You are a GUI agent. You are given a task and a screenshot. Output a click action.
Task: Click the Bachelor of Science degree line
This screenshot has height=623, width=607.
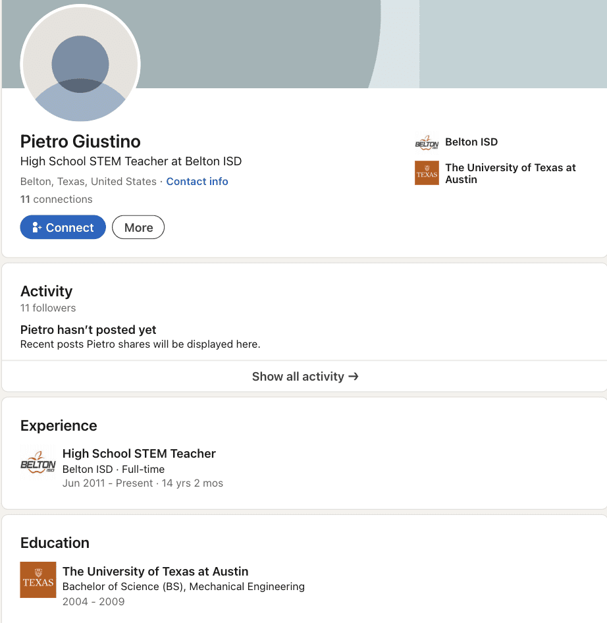184,586
